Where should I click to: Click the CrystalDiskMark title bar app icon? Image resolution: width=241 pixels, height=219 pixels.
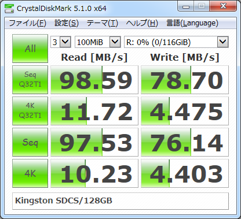(9, 9)
